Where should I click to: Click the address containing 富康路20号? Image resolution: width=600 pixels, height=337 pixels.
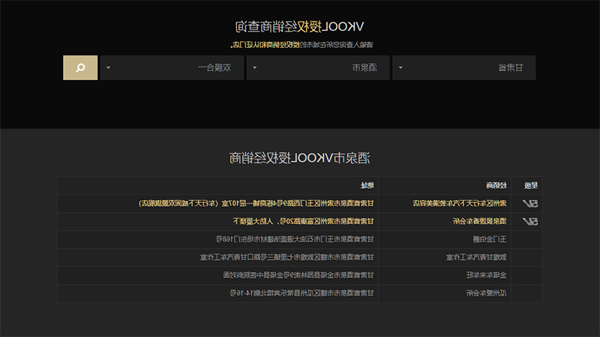pyautogui.click(x=303, y=221)
